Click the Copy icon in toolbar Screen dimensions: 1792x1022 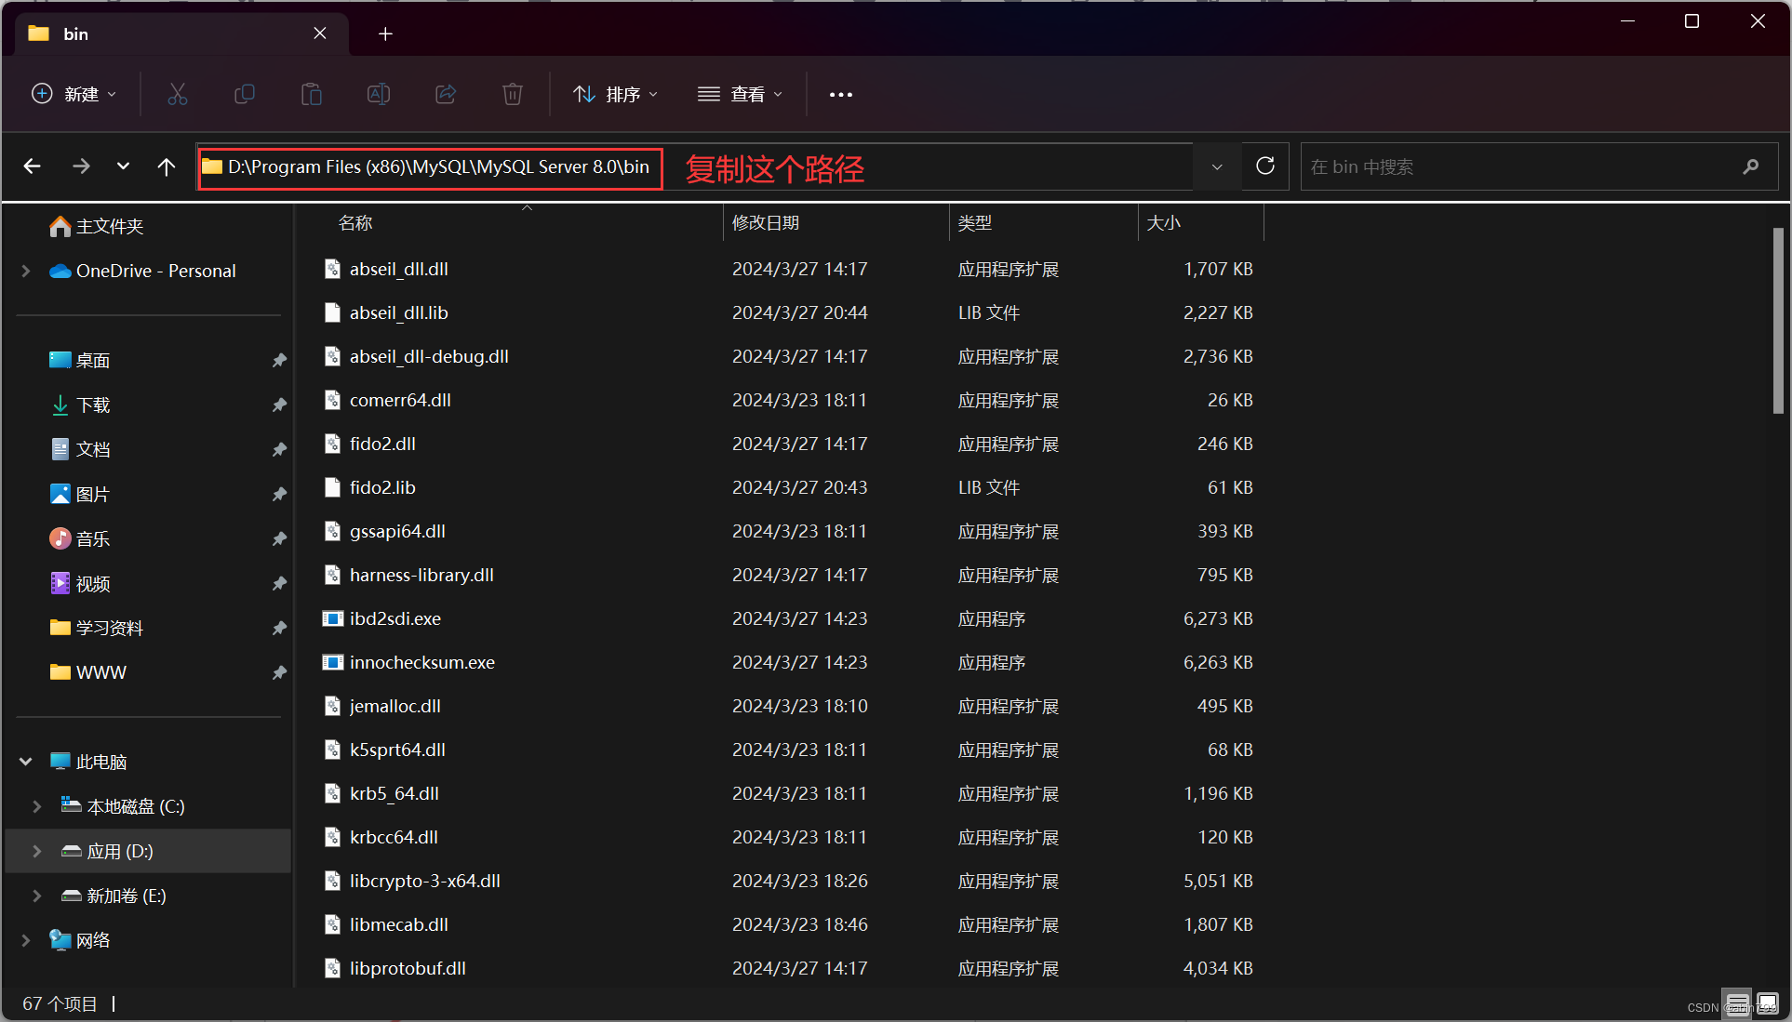tap(244, 94)
